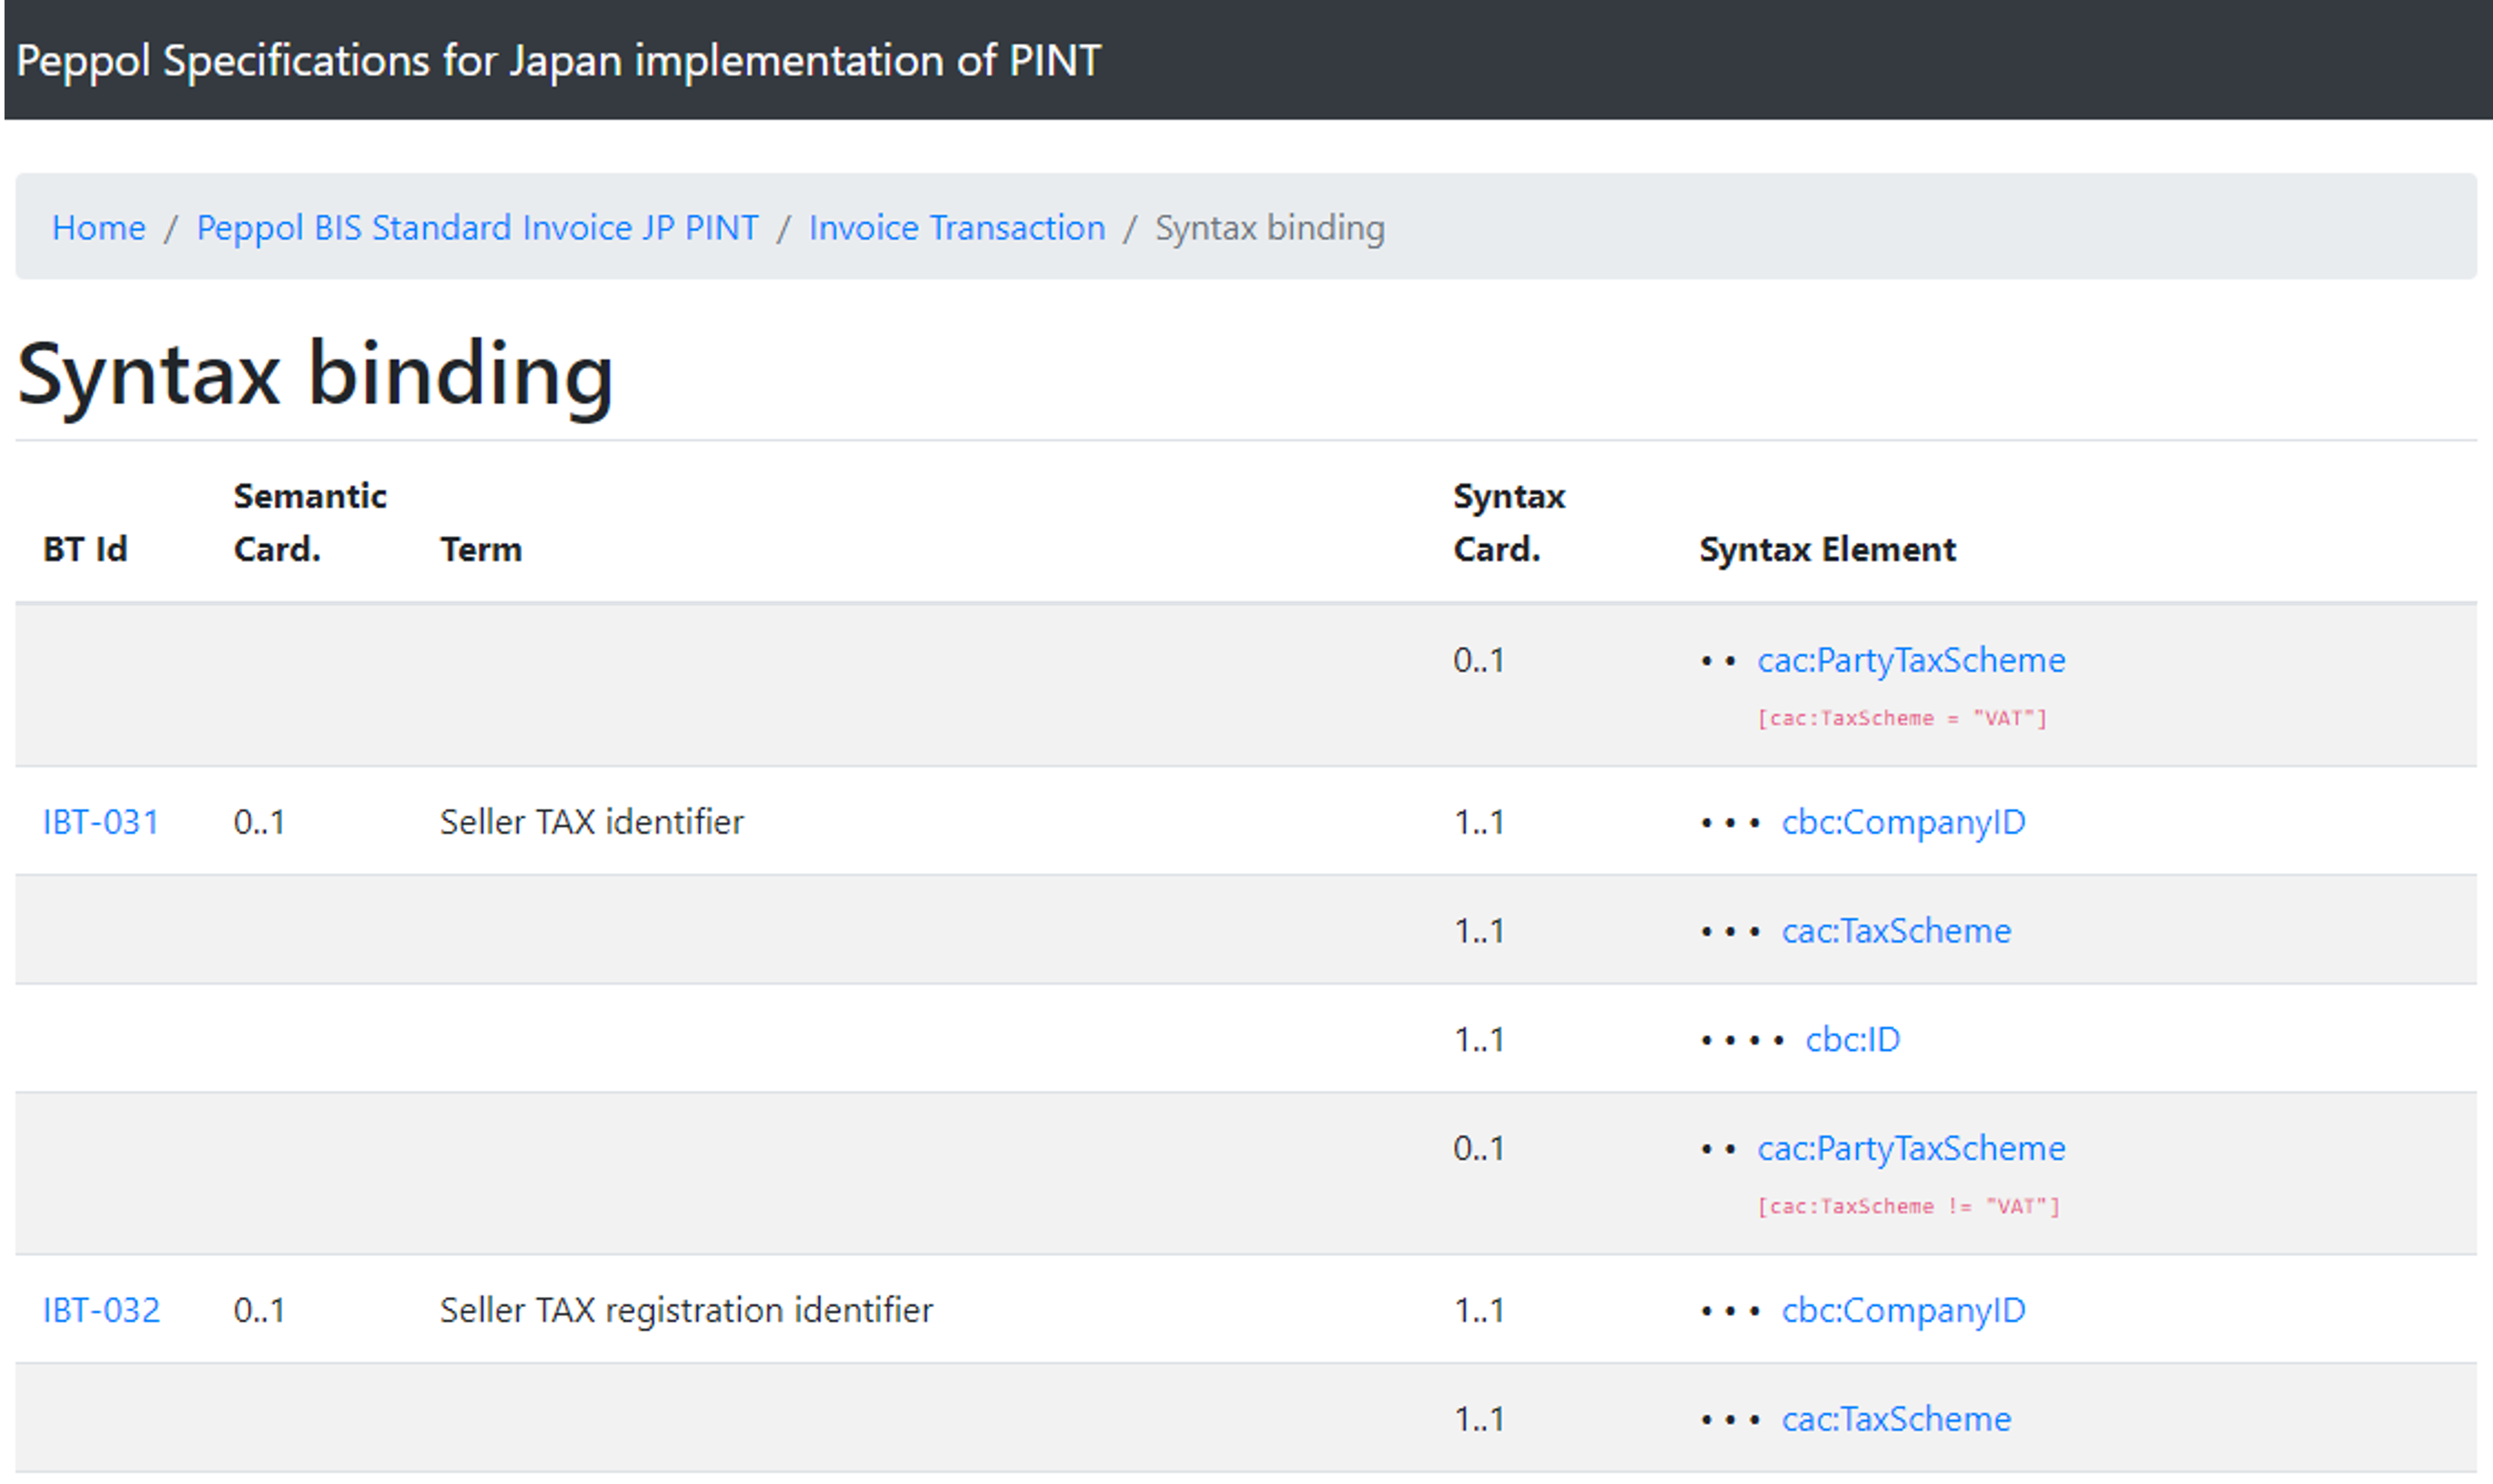Click the Term column header
This screenshot has height=1484, width=2493.
[481, 549]
